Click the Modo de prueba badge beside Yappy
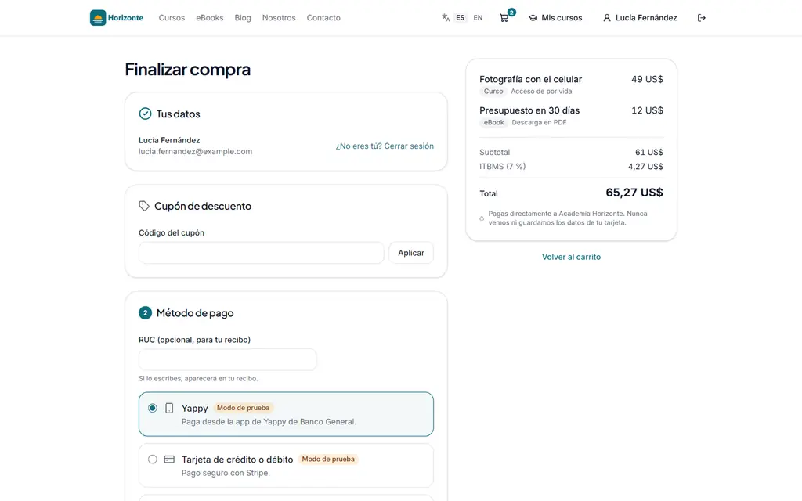 243,407
